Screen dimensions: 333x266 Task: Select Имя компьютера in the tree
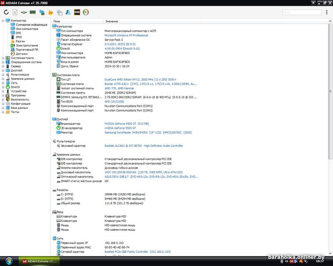pyautogui.click(x=27, y=29)
